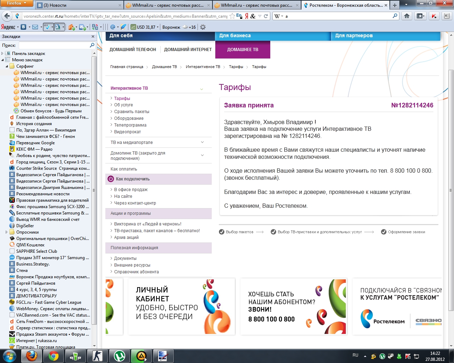Viewport: 454px width, 363px height.
Task: Expand the Домолинк ТВ section chevron
Action: pyautogui.click(x=202, y=155)
